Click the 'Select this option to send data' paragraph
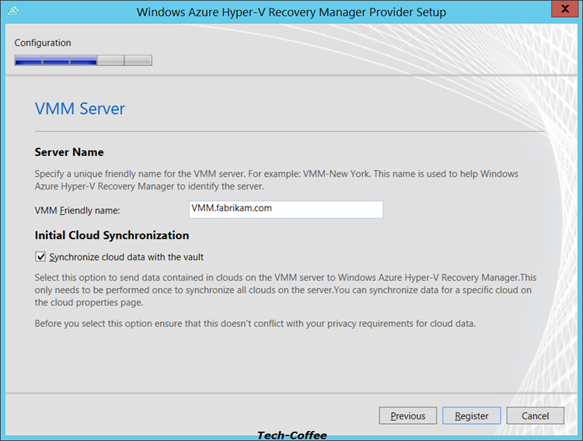The width and height of the screenshot is (583, 441). pyautogui.click(x=285, y=290)
